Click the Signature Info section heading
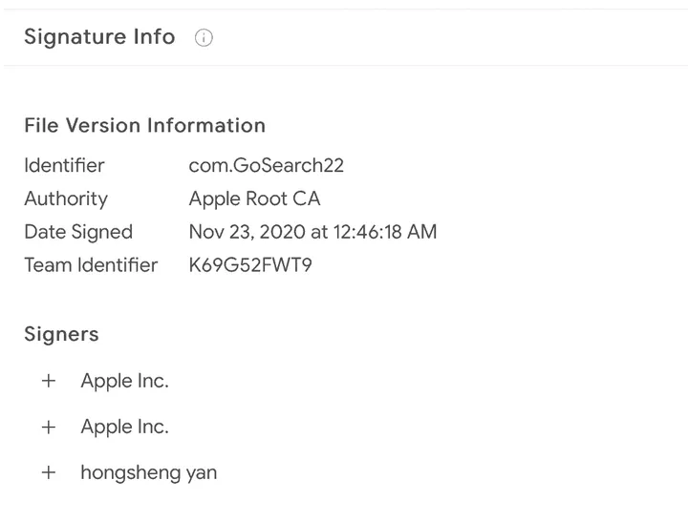This screenshot has width=688, height=522. click(99, 37)
